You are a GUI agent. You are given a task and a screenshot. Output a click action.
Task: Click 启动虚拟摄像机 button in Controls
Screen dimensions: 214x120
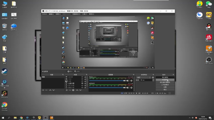coord(165,82)
